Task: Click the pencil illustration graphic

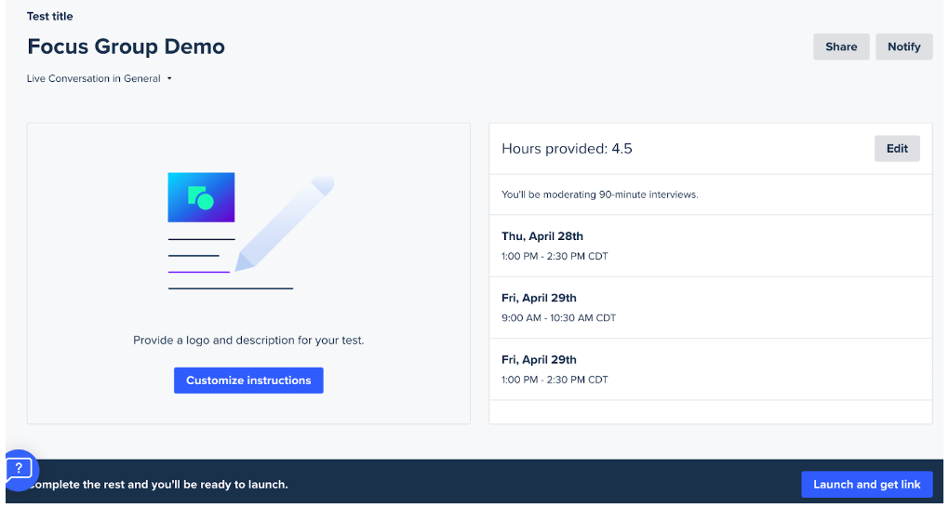Action: 285,223
